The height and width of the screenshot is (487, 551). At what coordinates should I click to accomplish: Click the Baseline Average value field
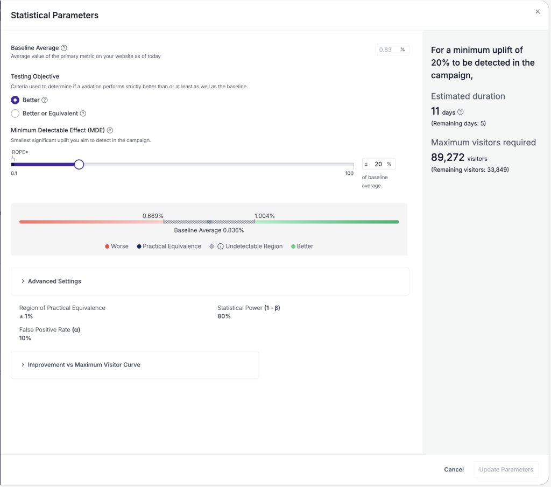[392, 50]
